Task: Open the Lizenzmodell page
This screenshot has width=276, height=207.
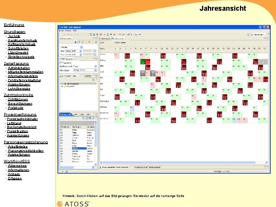Action: (x=18, y=53)
